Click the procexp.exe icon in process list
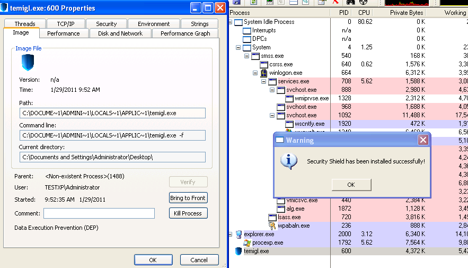 click(247, 243)
